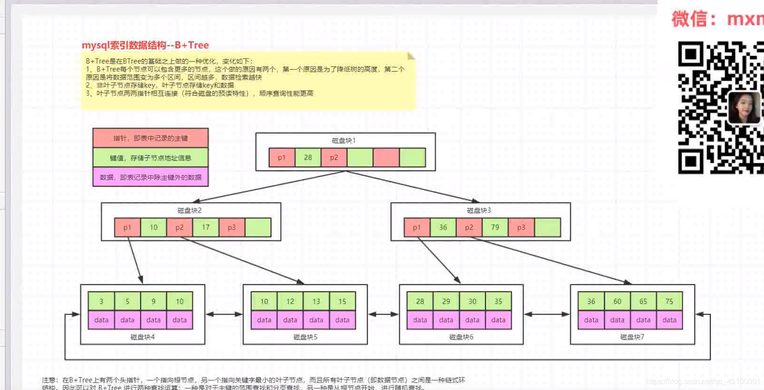764x390 pixels.
Task: Click the "磁盘块1" label
Action: click(x=344, y=141)
